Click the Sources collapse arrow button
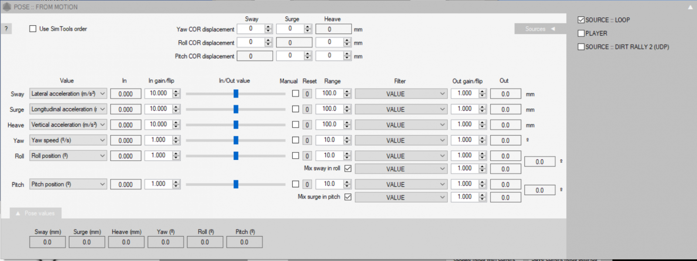Image resolution: width=697 pixels, height=261 pixels. click(x=553, y=29)
